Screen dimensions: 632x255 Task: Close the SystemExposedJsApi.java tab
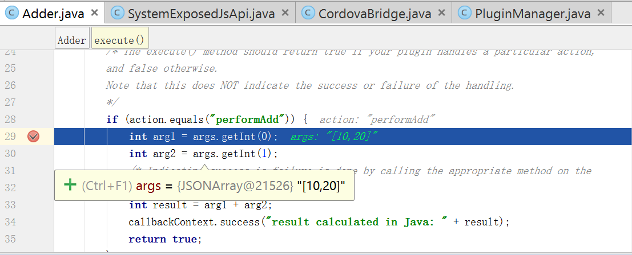click(x=285, y=13)
